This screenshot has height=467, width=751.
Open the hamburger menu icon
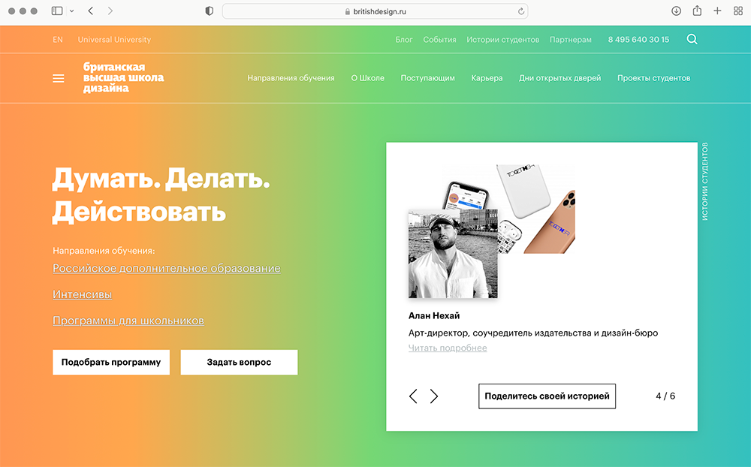(x=59, y=78)
